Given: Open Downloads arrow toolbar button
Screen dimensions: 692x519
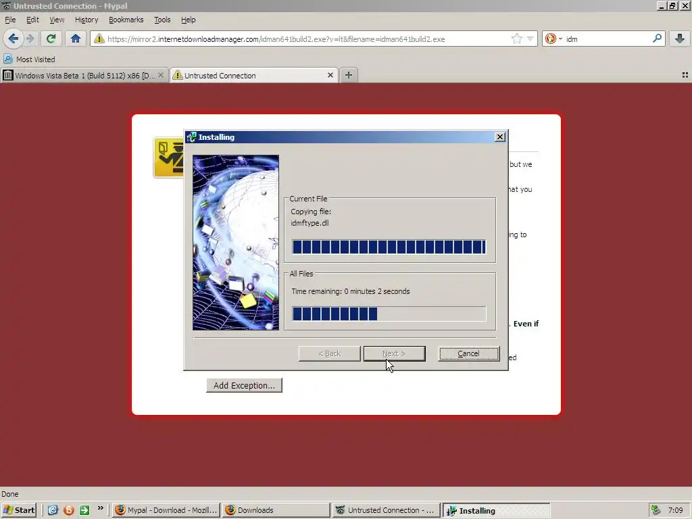Looking at the screenshot, I should tap(680, 39).
